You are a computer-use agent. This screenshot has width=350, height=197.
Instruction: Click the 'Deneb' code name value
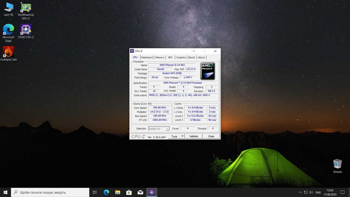tap(160, 69)
